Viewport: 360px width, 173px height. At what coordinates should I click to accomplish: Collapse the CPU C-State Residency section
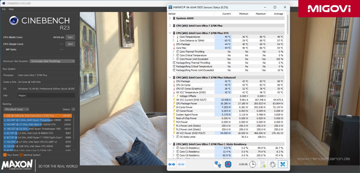click(x=170, y=144)
